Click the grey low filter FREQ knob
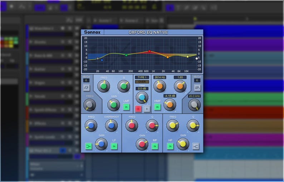The height and width of the screenshot is (182, 284). click(x=89, y=104)
